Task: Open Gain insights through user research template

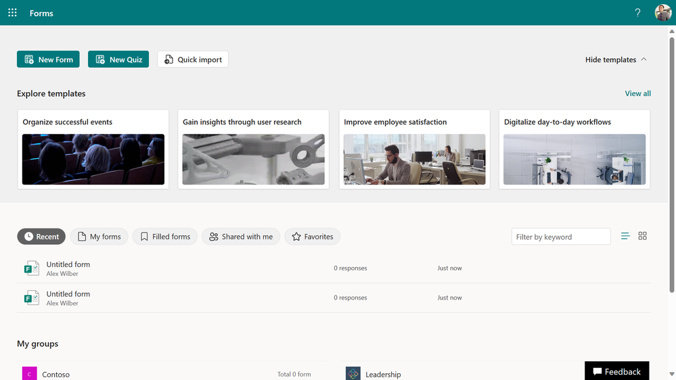Action: pos(254,149)
